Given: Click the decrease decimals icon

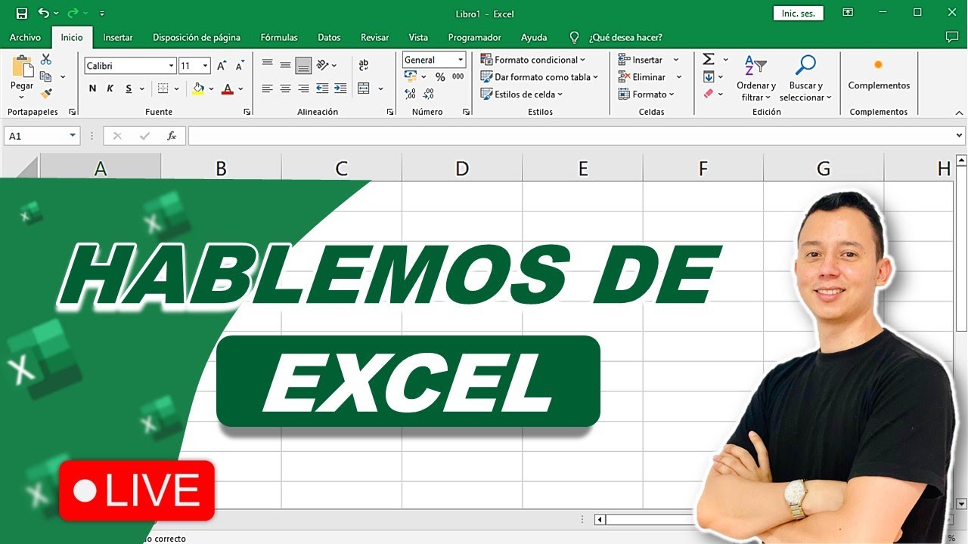Looking at the screenshot, I should (x=428, y=94).
